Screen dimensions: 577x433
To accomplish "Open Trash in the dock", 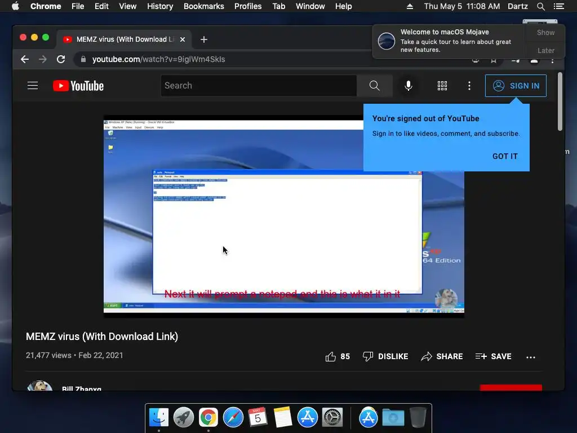I will point(418,418).
